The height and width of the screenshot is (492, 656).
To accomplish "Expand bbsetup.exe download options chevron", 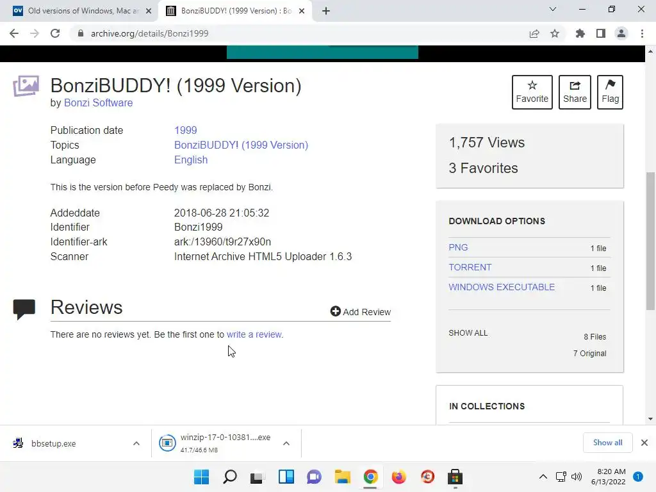I will click(136, 443).
